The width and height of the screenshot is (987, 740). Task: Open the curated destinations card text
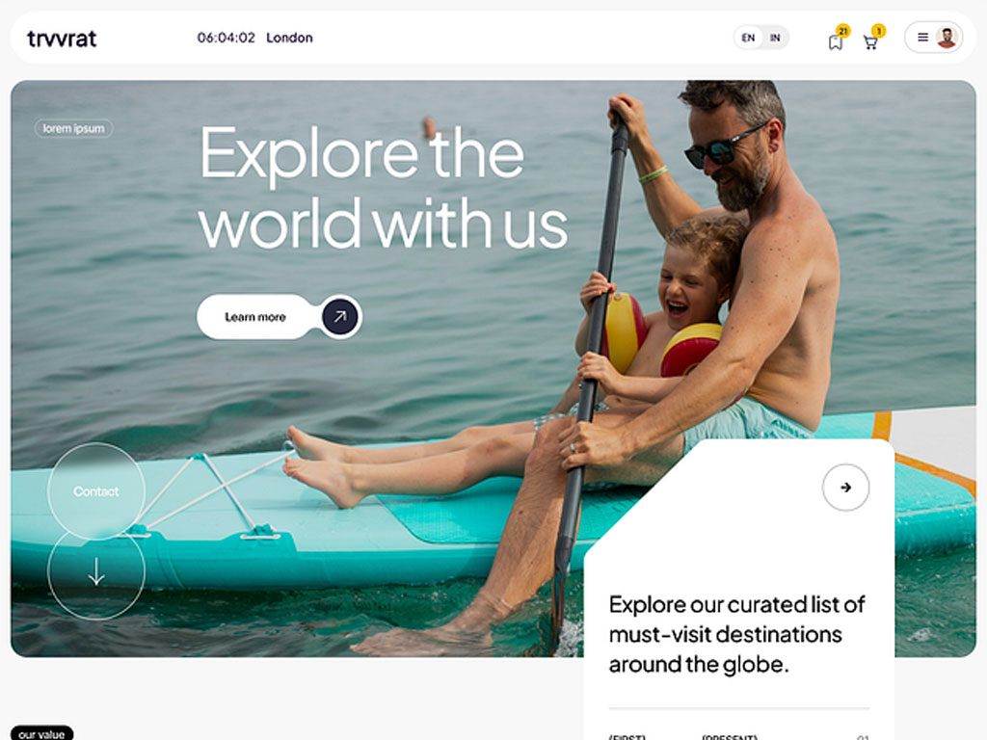point(736,634)
